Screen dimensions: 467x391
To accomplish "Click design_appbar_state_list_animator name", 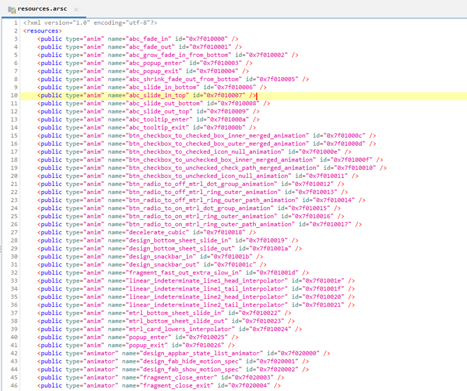I will click(x=201, y=352).
